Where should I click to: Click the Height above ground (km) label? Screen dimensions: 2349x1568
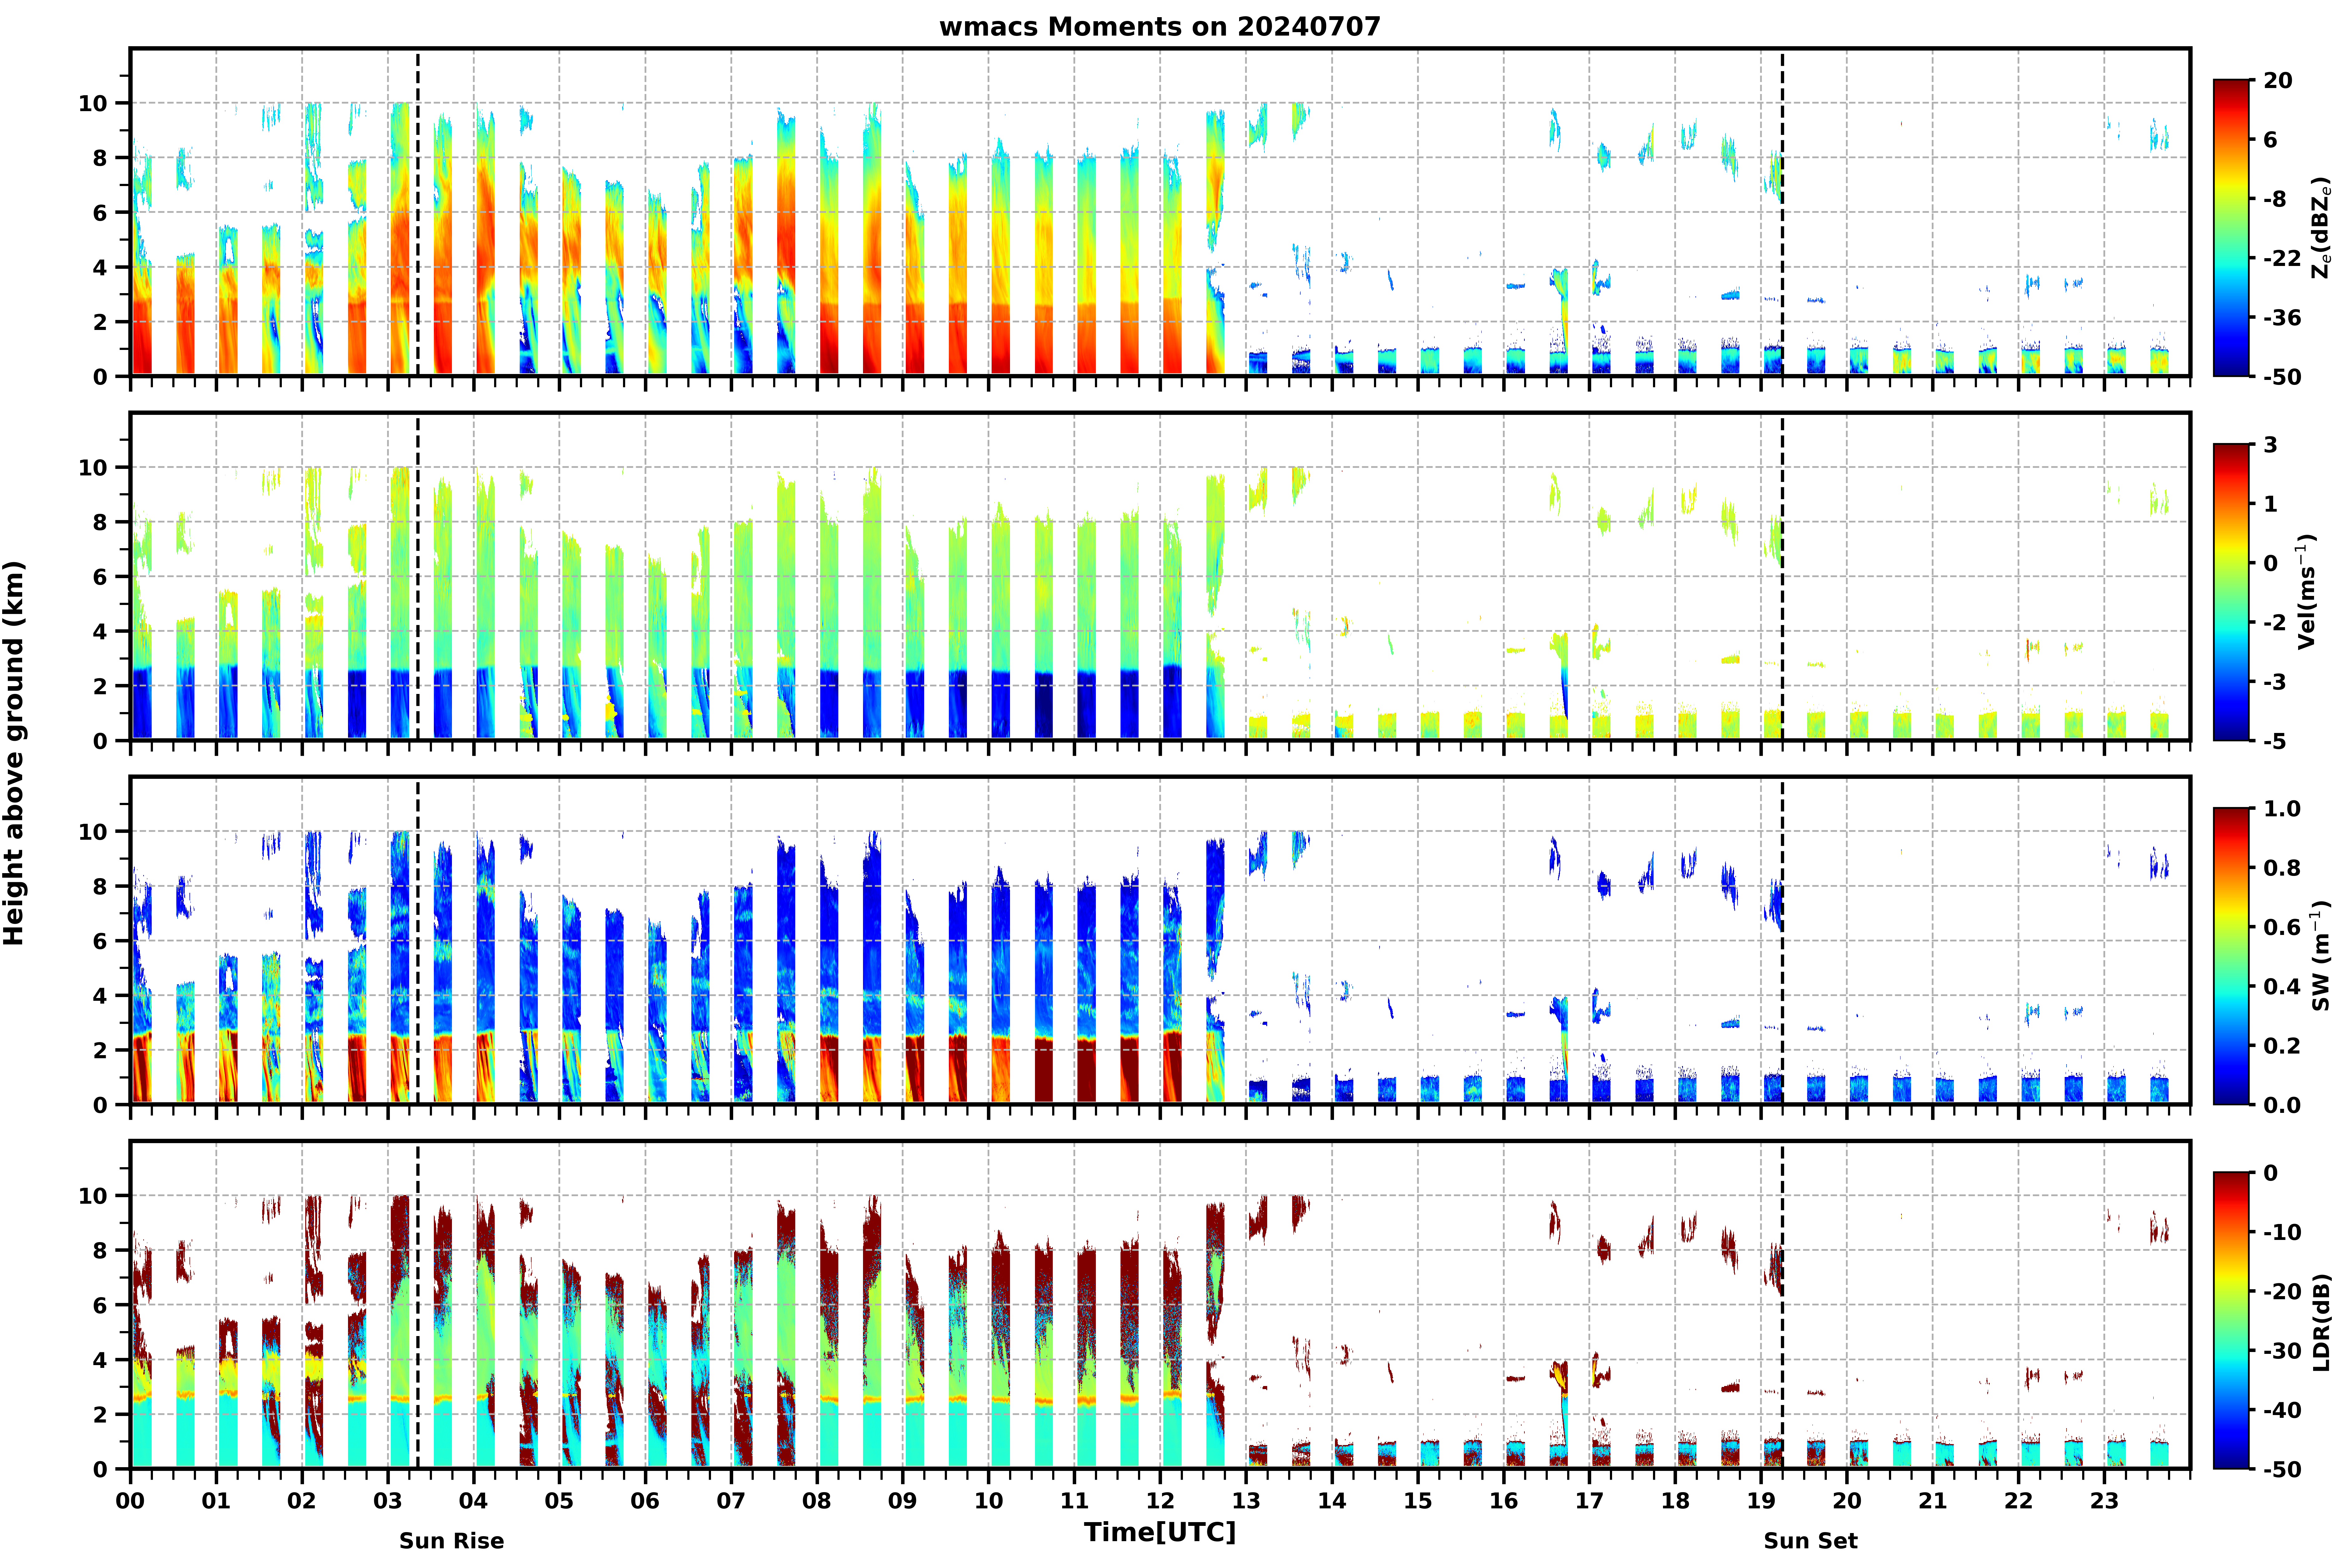pos(14,753)
